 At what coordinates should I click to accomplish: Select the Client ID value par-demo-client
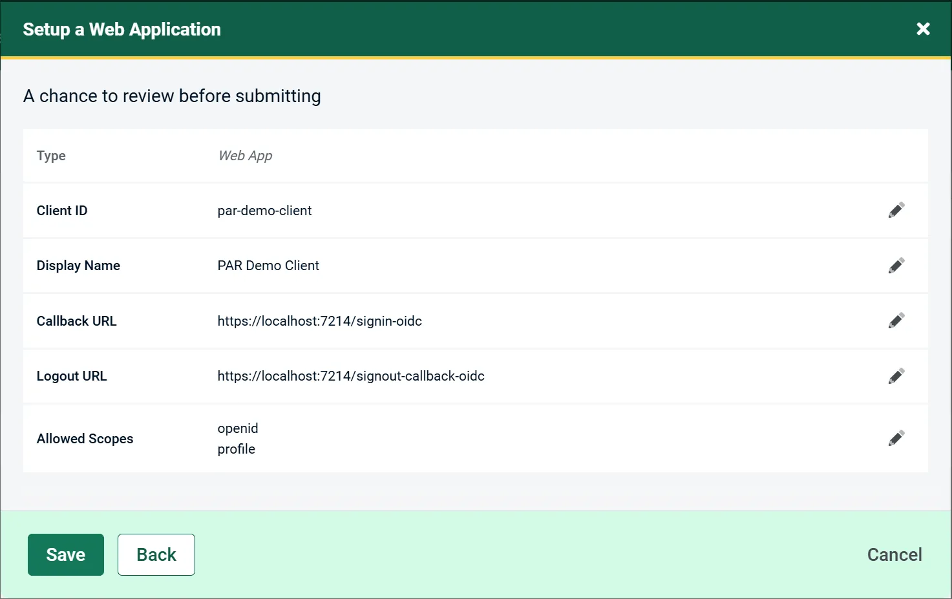[265, 210]
